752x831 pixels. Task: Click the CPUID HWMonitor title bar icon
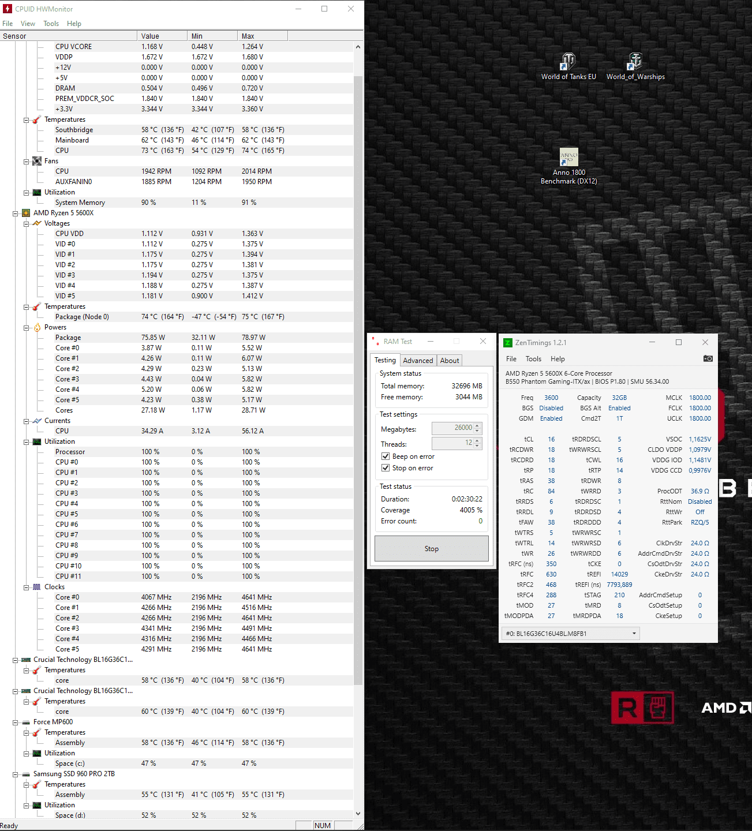click(8, 9)
